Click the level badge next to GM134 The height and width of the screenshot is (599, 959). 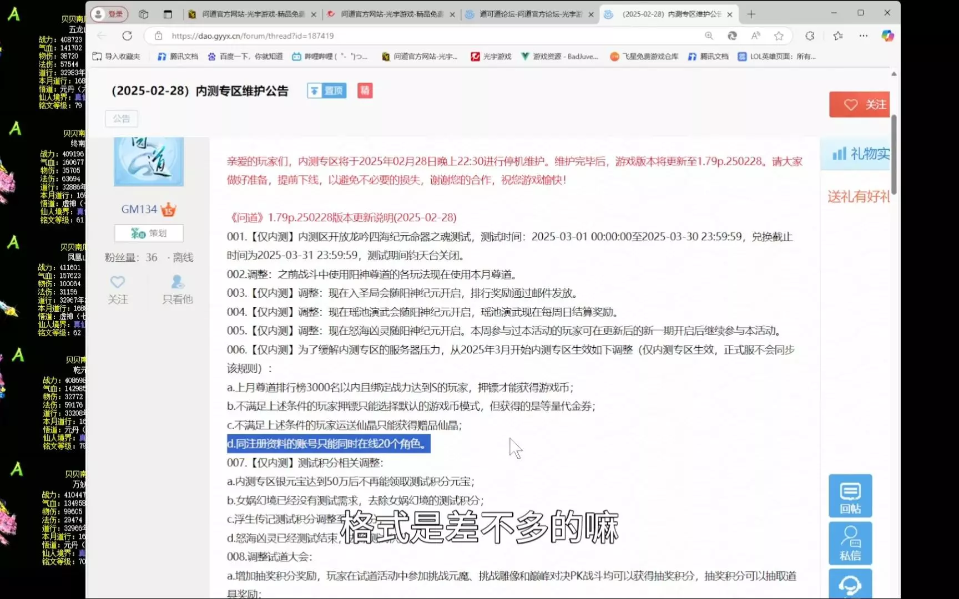coord(169,210)
